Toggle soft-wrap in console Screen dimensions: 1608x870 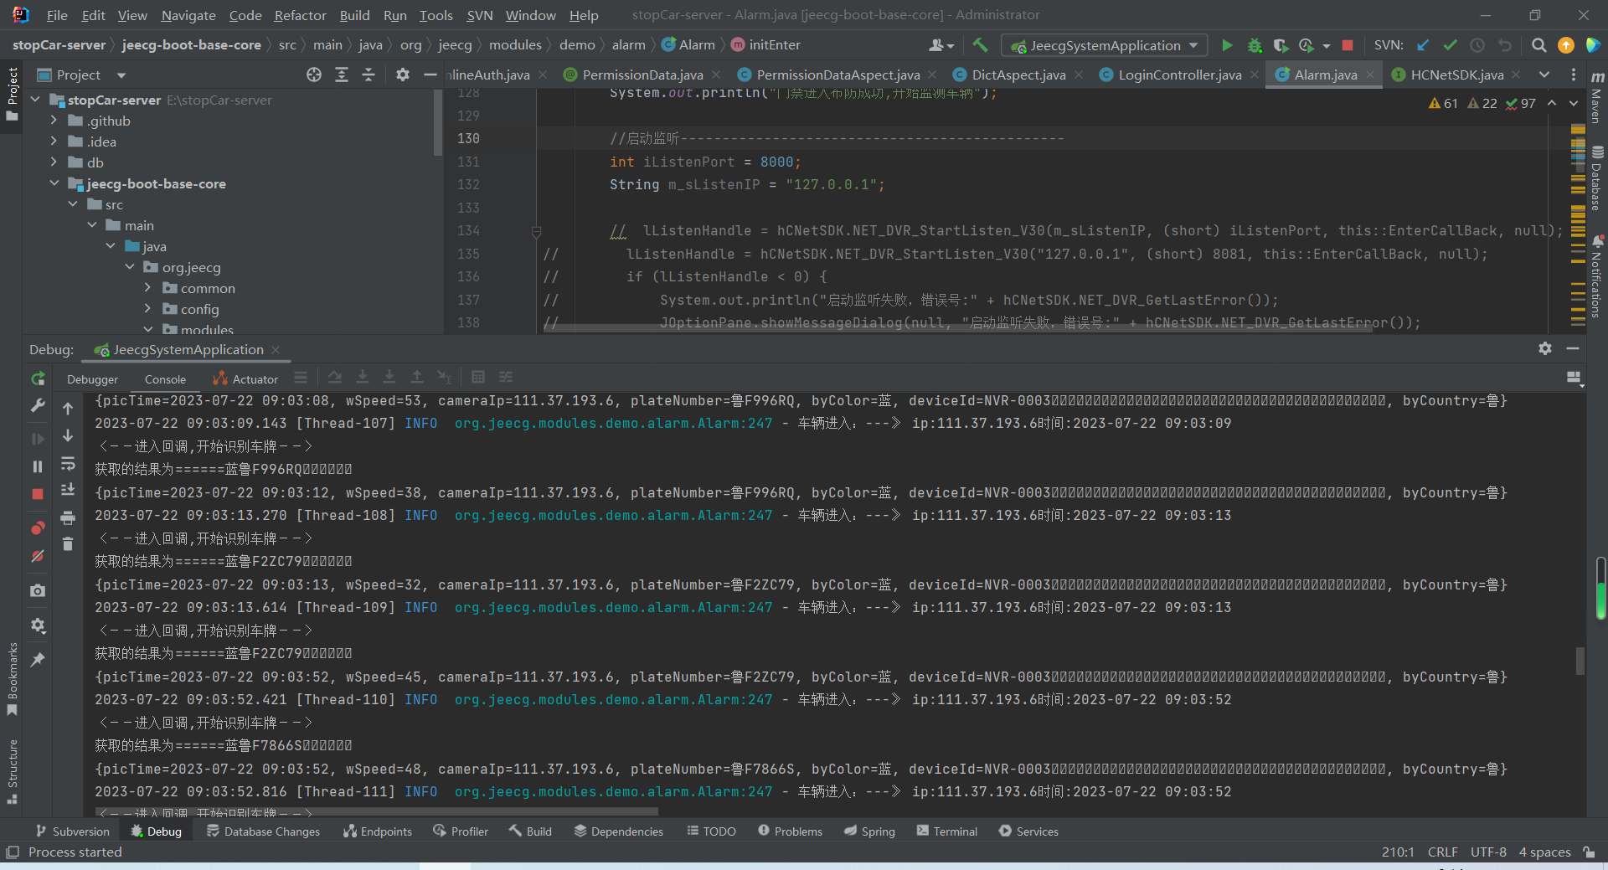(68, 463)
